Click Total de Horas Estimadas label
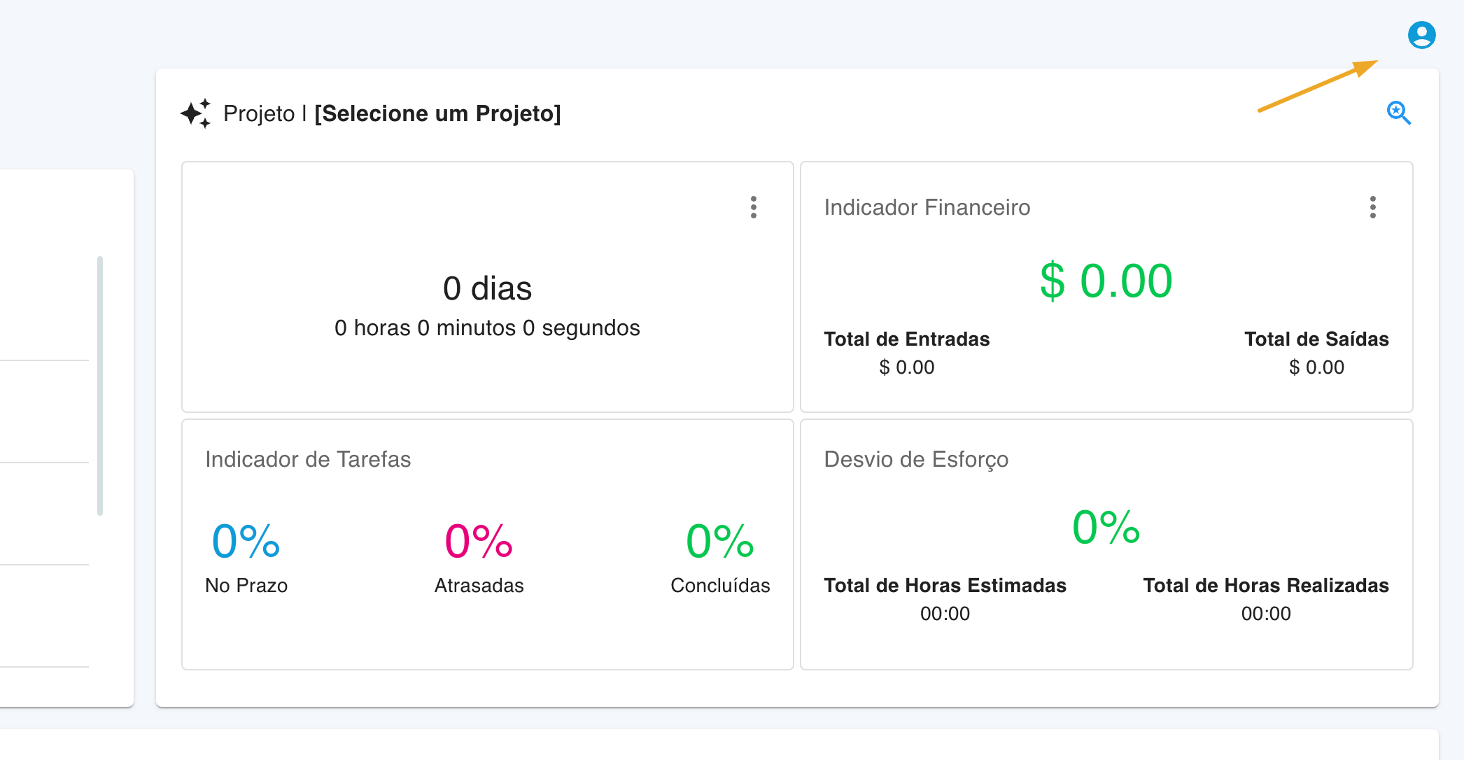Image resolution: width=1464 pixels, height=760 pixels. click(x=945, y=586)
